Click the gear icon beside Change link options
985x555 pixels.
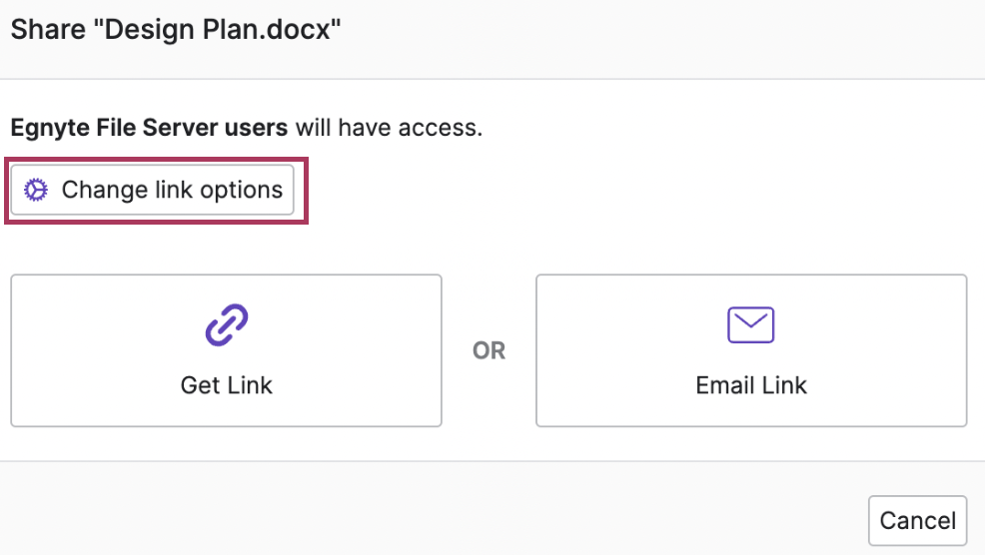[36, 190]
